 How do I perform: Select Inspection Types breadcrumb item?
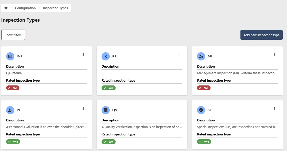(x=55, y=8)
